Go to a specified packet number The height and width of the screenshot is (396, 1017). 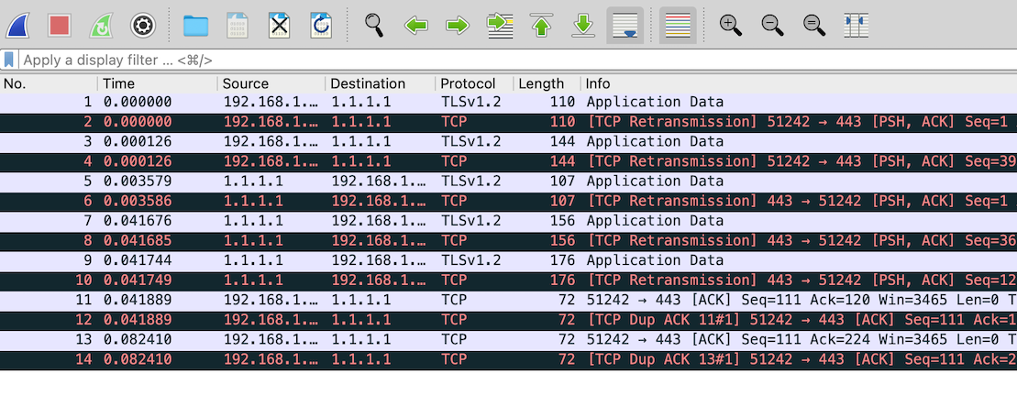click(500, 26)
